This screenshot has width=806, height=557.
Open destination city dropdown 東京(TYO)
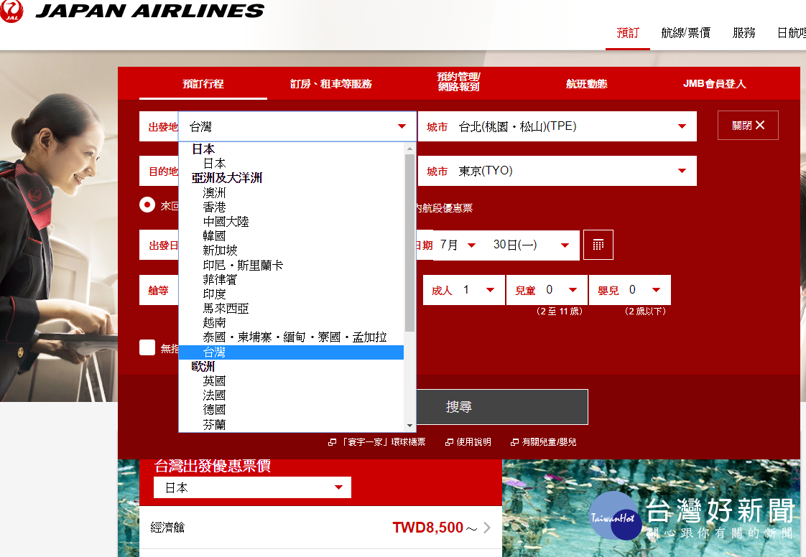coord(557,171)
